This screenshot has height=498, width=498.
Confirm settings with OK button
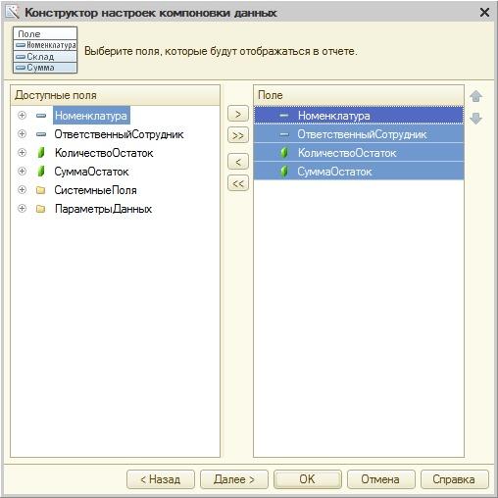click(308, 479)
